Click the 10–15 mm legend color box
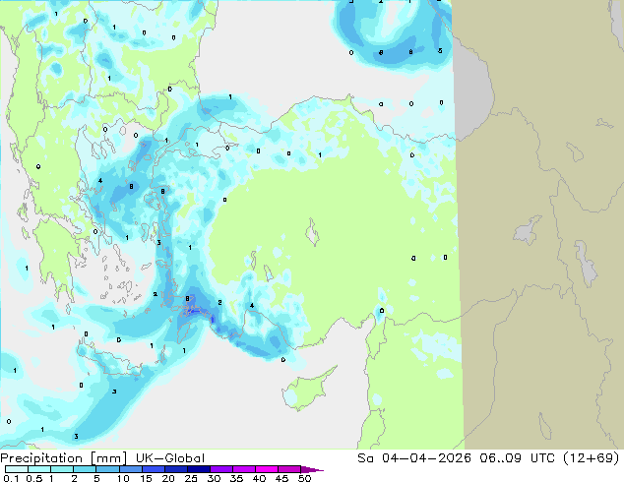This screenshot has width=624, height=482. click(x=130, y=469)
